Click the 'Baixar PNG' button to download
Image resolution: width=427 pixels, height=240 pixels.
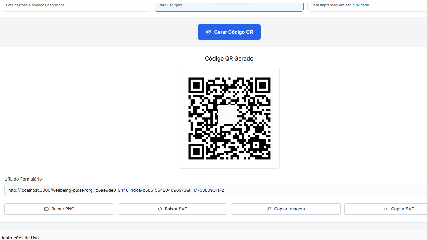[59, 209]
